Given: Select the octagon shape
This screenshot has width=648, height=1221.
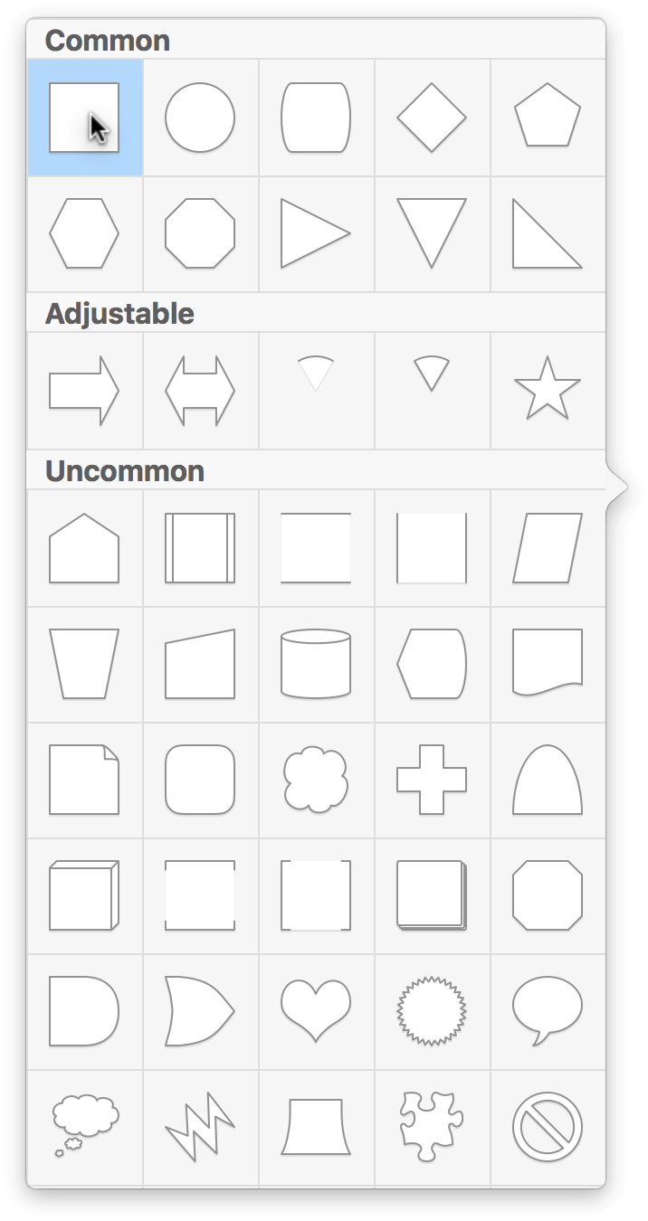Looking at the screenshot, I should (x=200, y=232).
